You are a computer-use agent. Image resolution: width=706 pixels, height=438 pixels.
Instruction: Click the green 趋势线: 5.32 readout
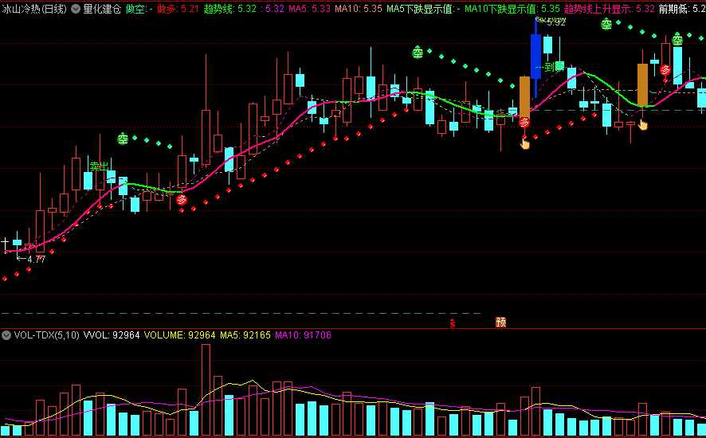[x=230, y=9]
